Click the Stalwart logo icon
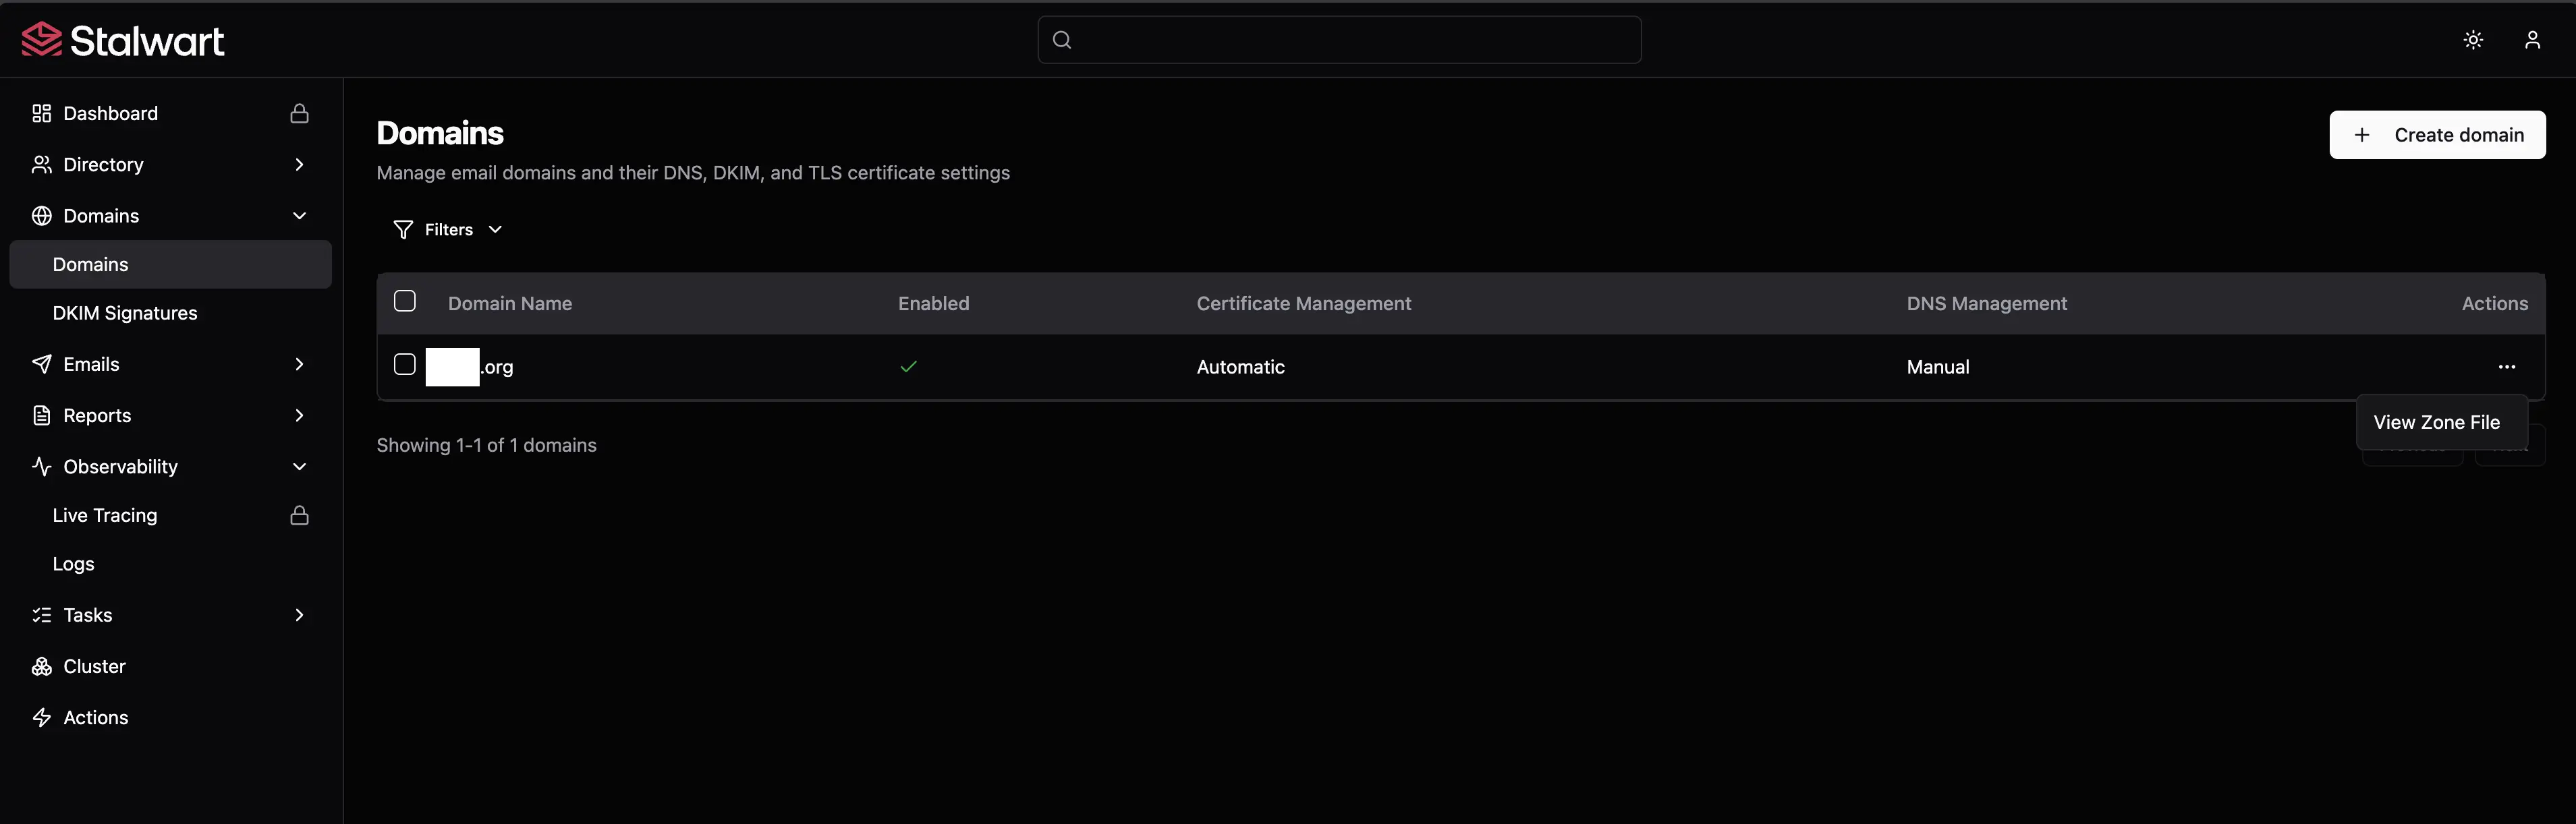The height and width of the screenshot is (824, 2576). tap(42, 40)
